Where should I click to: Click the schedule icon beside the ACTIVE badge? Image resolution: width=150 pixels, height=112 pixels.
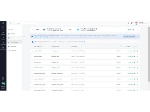134,30
